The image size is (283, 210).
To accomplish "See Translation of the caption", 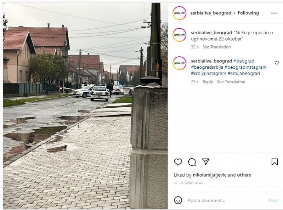I will coord(216,47).
